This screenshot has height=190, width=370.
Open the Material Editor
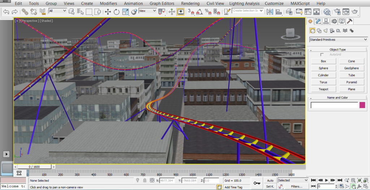coord(327,12)
